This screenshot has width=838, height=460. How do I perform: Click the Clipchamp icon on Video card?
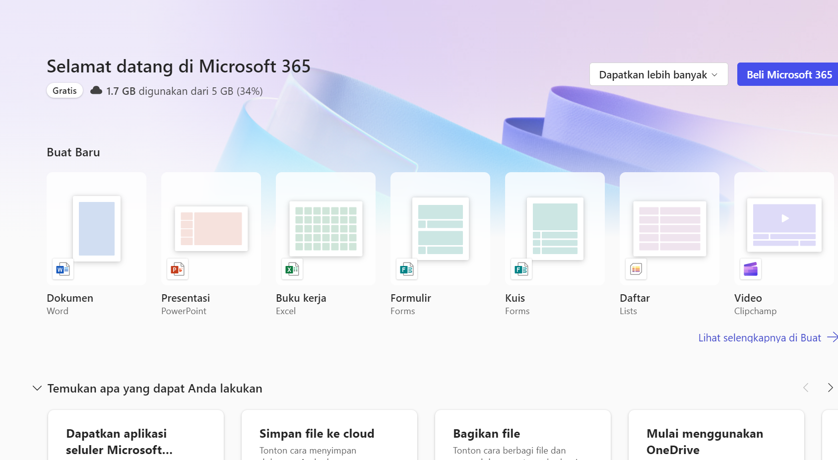coord(751,269)
